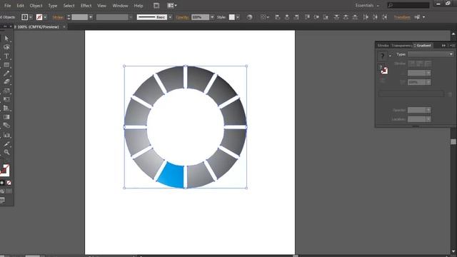Viewport: 457px width, 257px height.
Task: Select the Free Transform tool
Action: pos(6,99)
